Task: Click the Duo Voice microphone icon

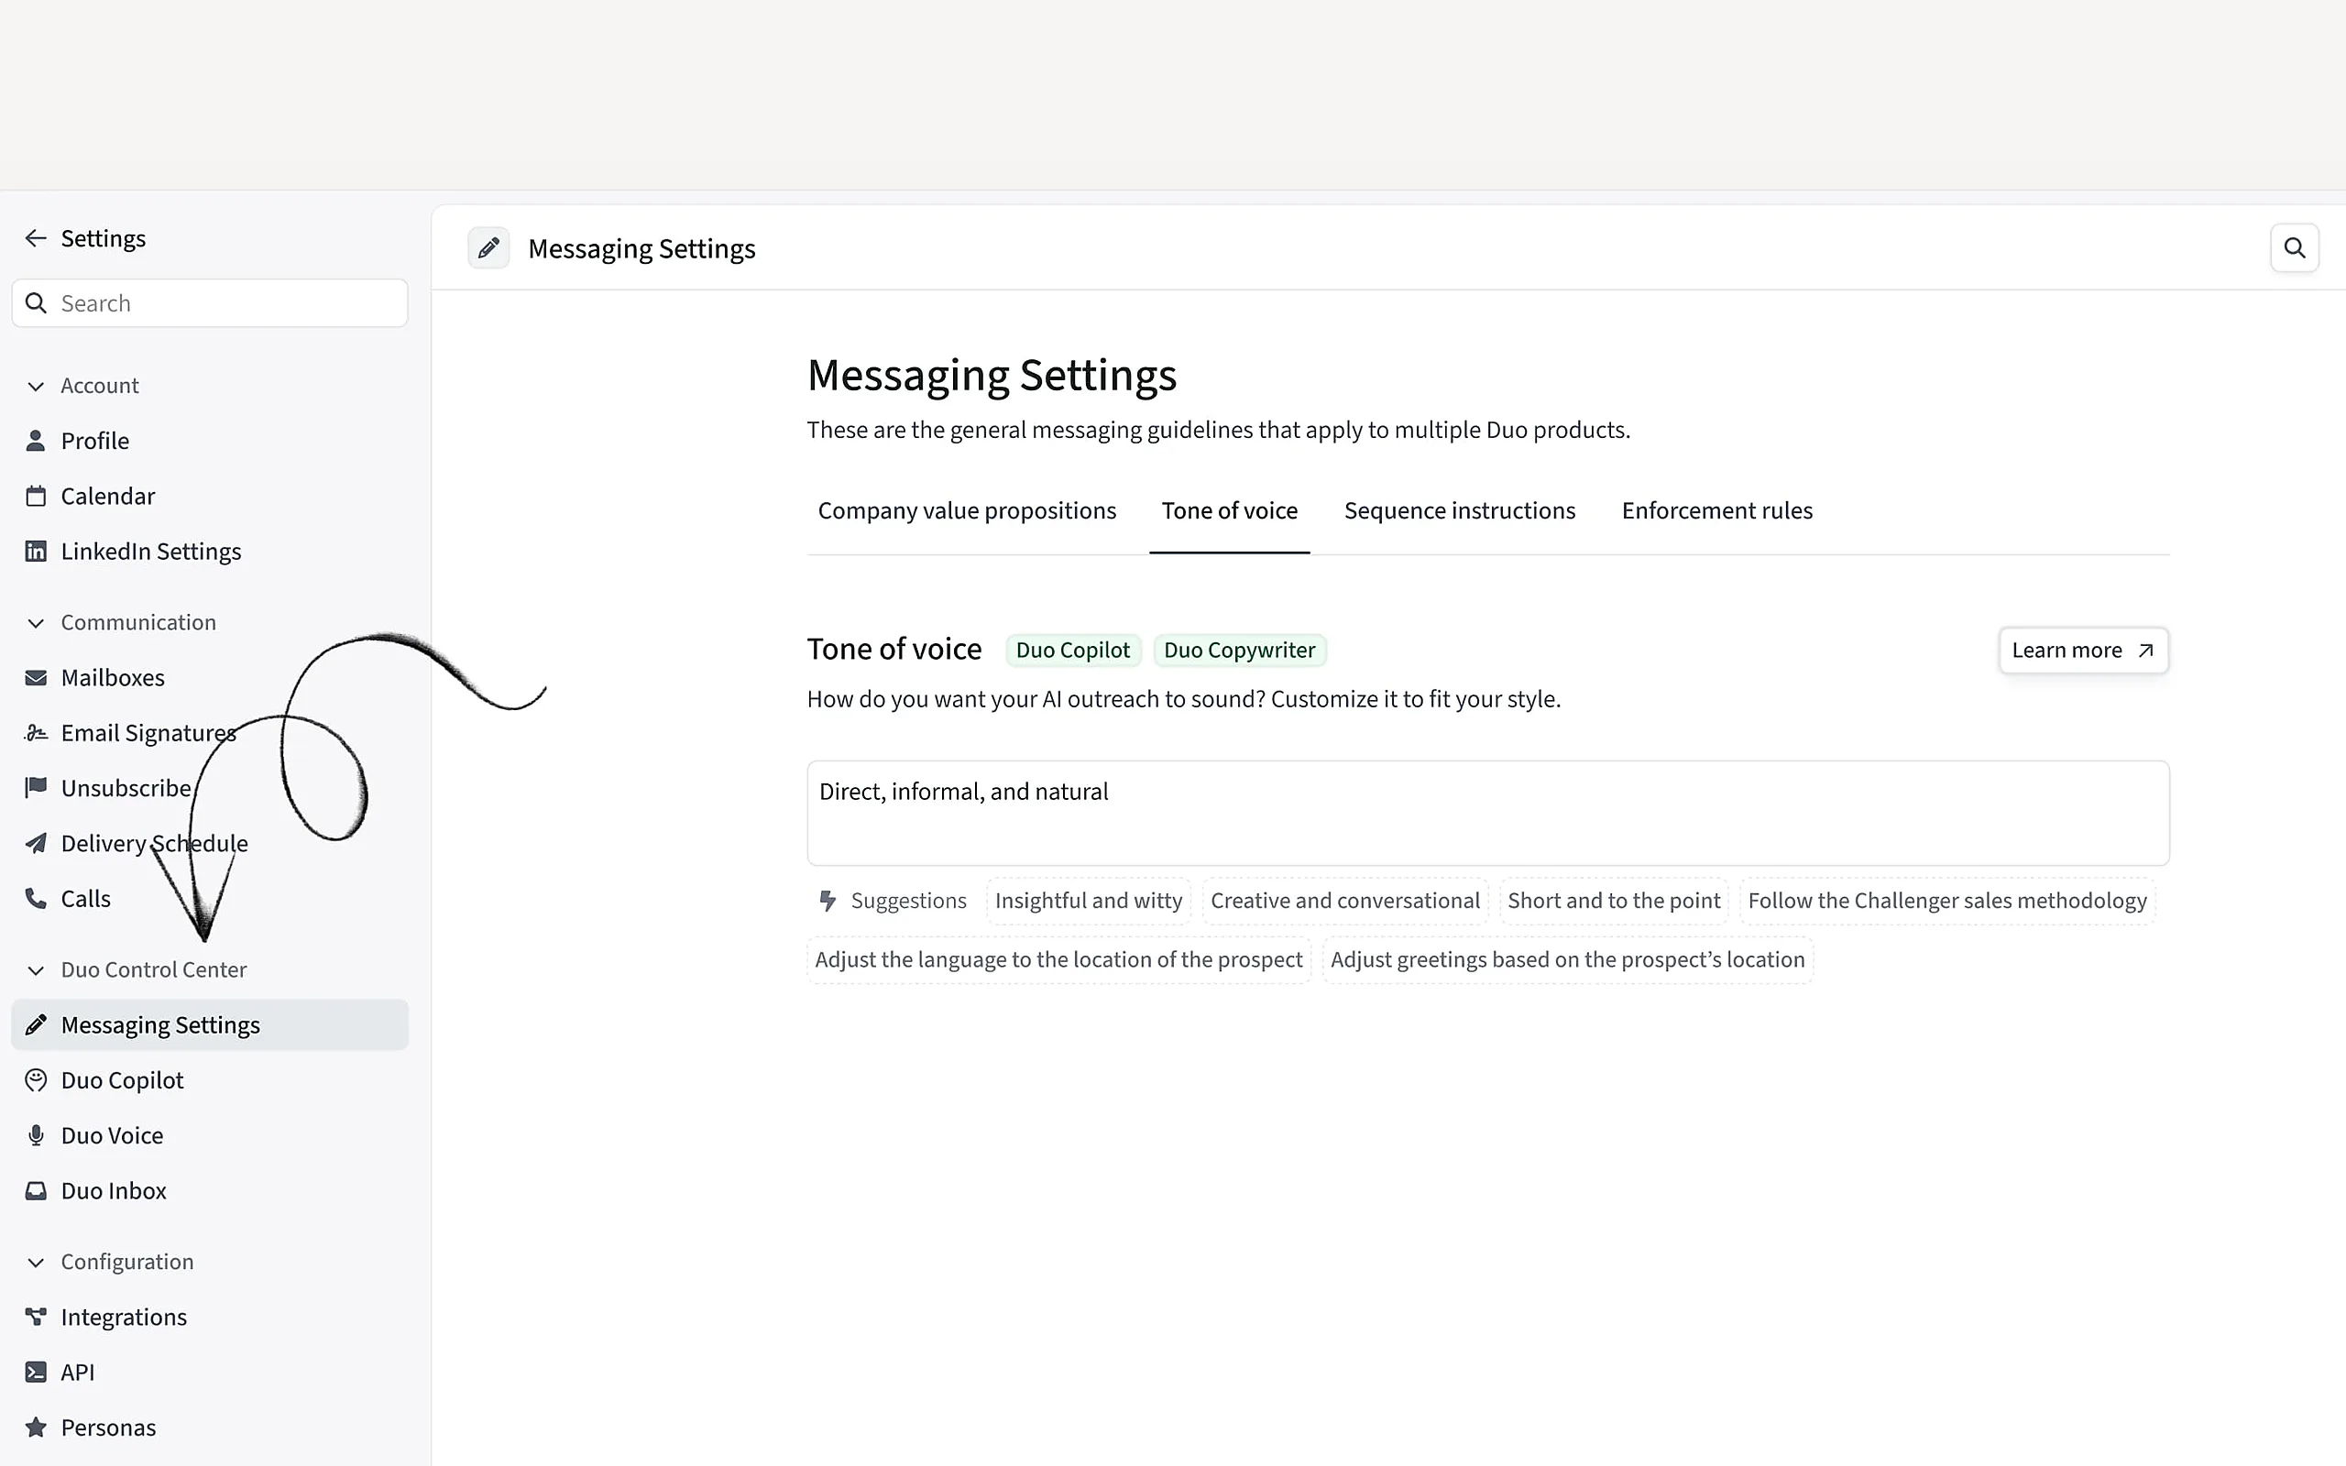Action: pos(36,1135)
